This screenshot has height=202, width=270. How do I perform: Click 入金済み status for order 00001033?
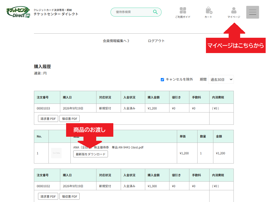129,108
